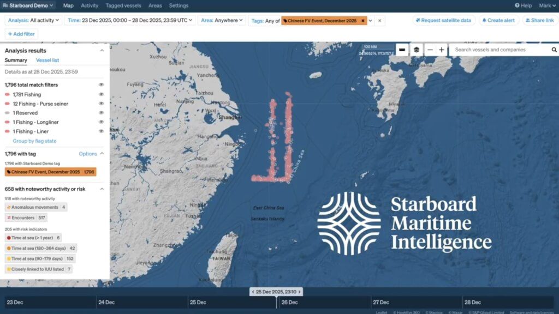
Task: Zoom out of the map
Action: (x=430, y=50)
